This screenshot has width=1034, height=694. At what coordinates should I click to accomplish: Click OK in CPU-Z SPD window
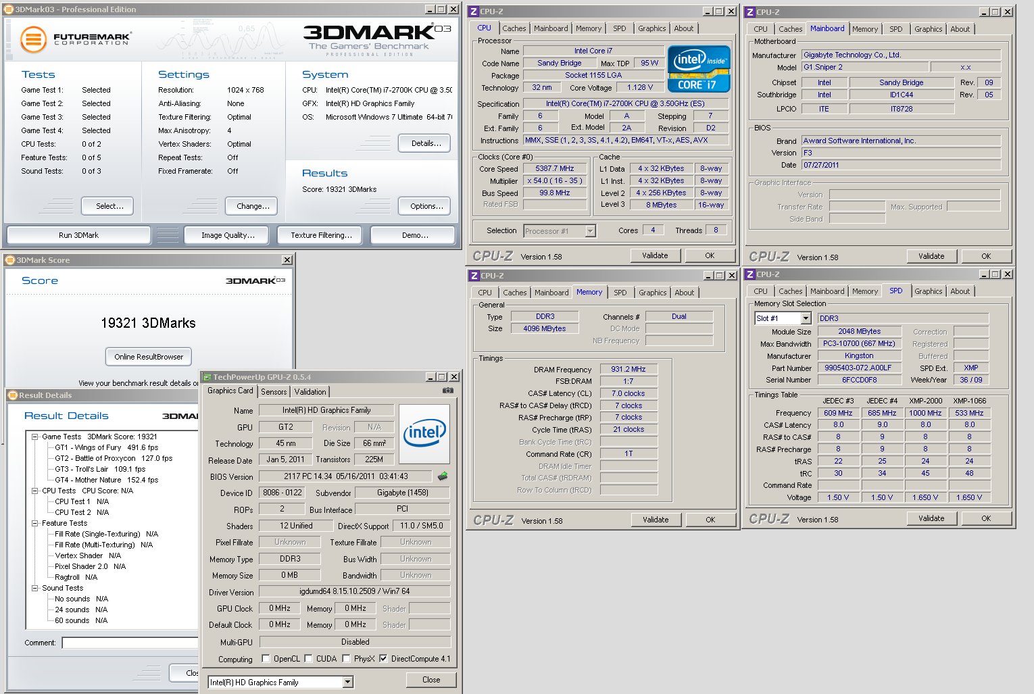pos(986,518)
